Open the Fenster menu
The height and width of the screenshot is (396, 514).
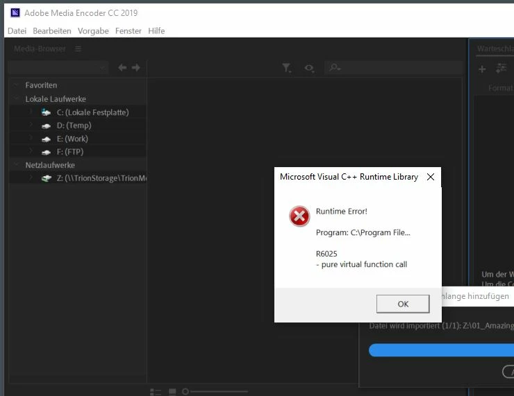[x=128, y=31]
